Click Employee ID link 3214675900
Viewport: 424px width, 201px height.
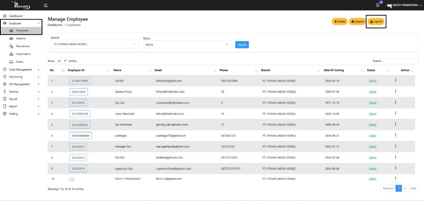tap(80, 81)
